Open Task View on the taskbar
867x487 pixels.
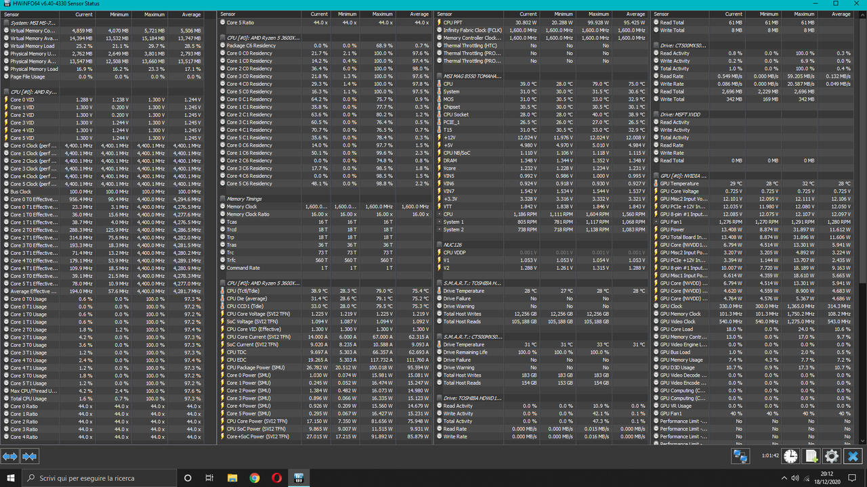(210, 478)
